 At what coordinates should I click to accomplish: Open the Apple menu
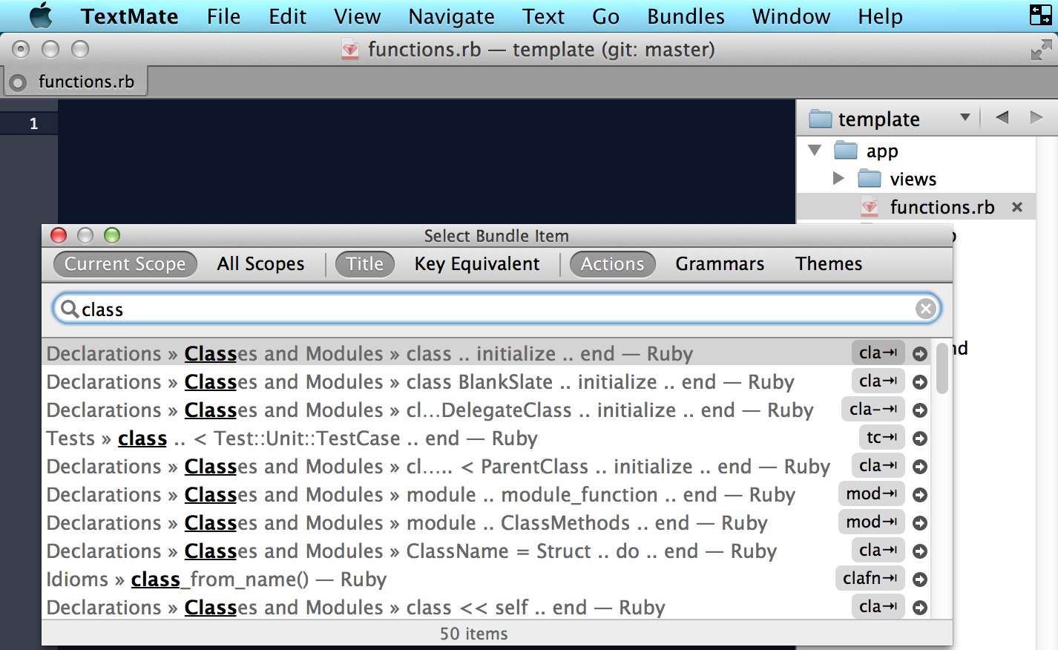[x=42, y=16]
